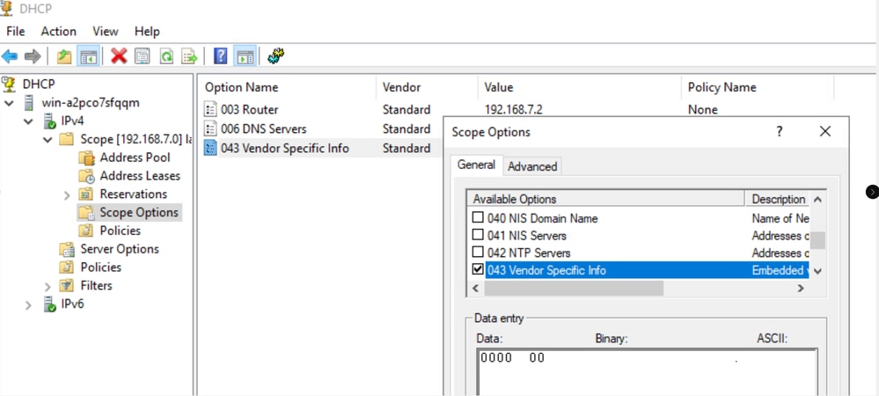
Task: Click the Address Leases folder icon
Action: click(86, 176)
